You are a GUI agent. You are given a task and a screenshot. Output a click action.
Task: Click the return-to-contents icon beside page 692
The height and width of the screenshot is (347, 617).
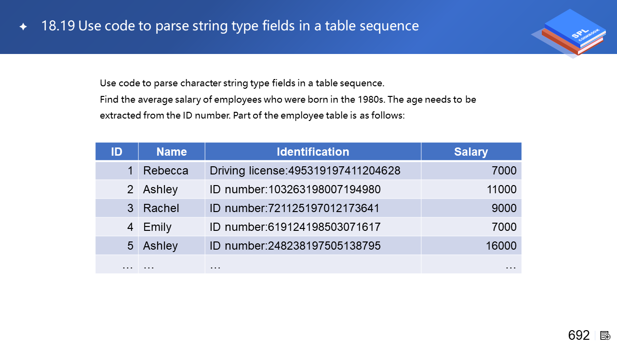coord(605,335)
